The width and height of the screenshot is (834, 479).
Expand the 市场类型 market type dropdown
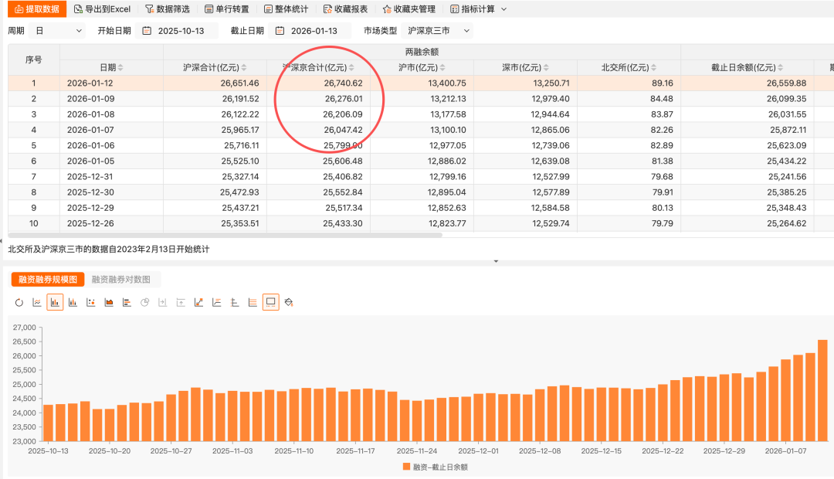tap(439, 31)
